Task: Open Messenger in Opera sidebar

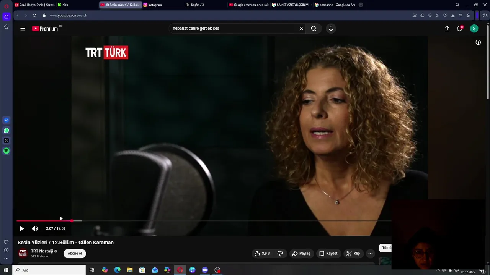Action: (6, 120)
